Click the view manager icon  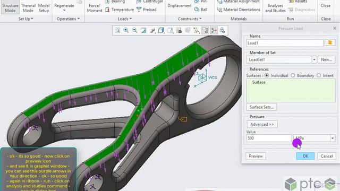[x=179, y=30]
